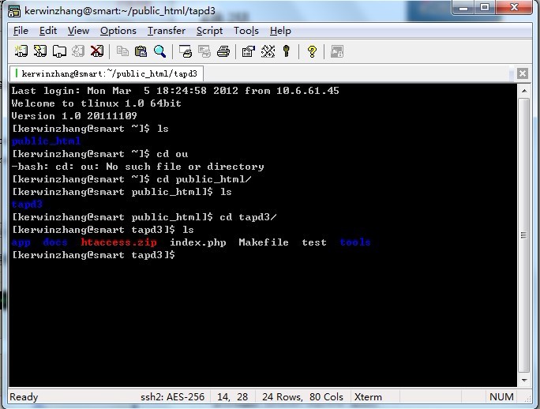Click the 'No such file or directory' error
The height and width of the screenshot is (409, 540).
185,167
